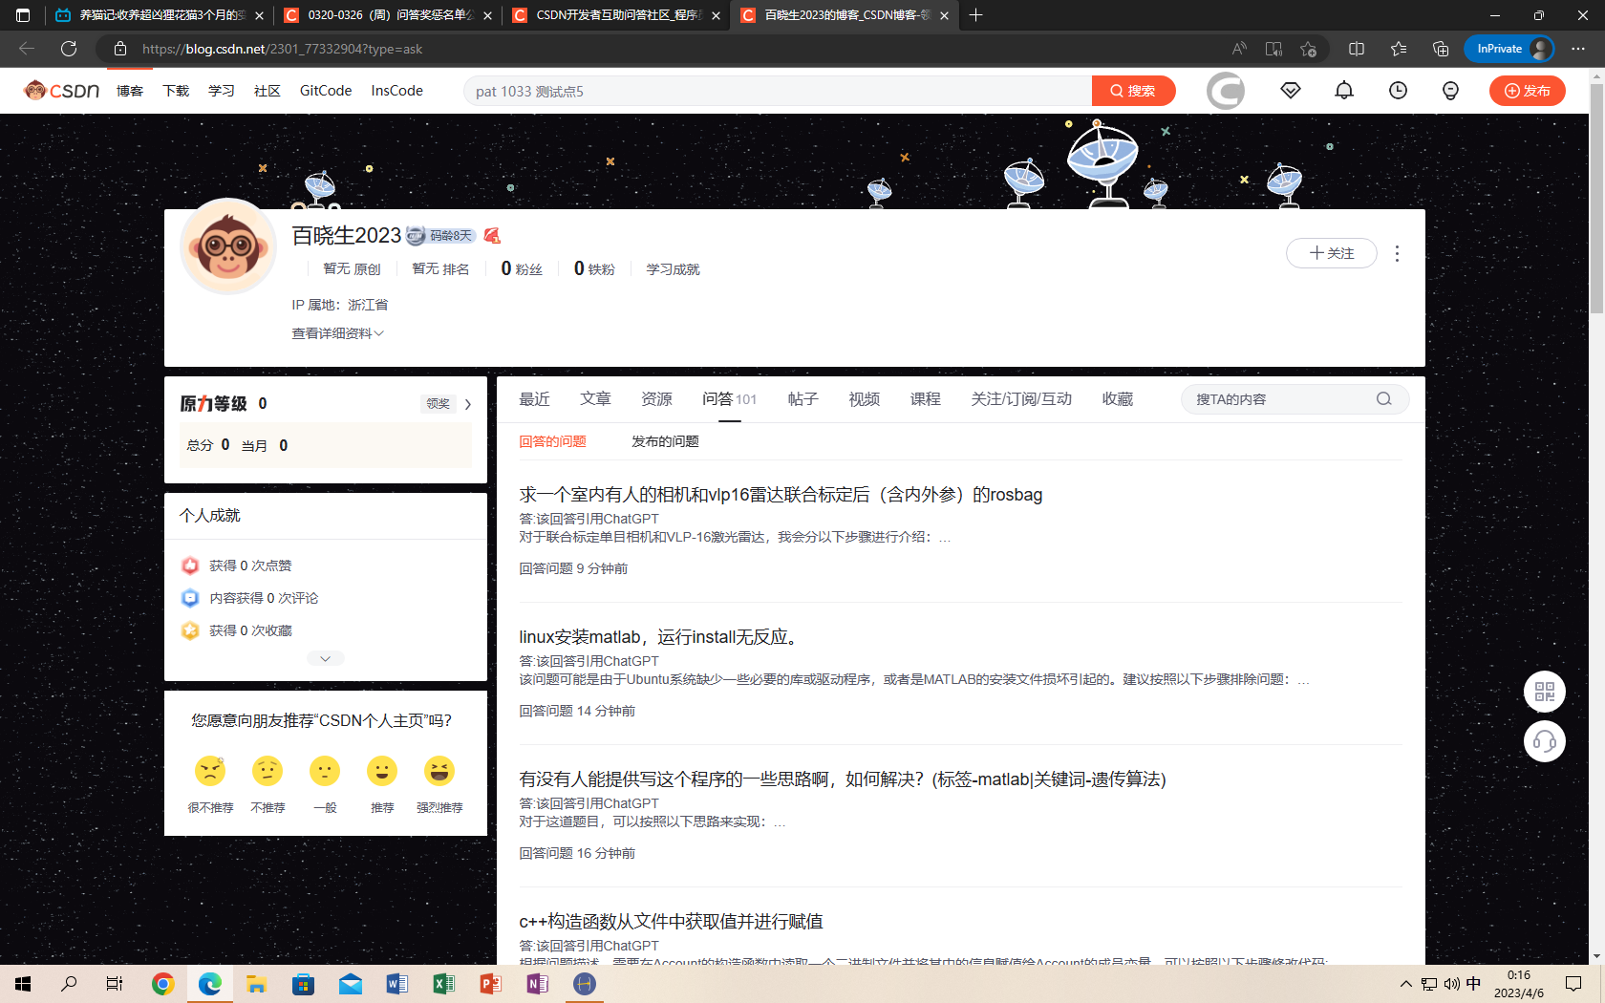
Task: Expand the 个人成就 panel chevron
Action: point(325,658)
